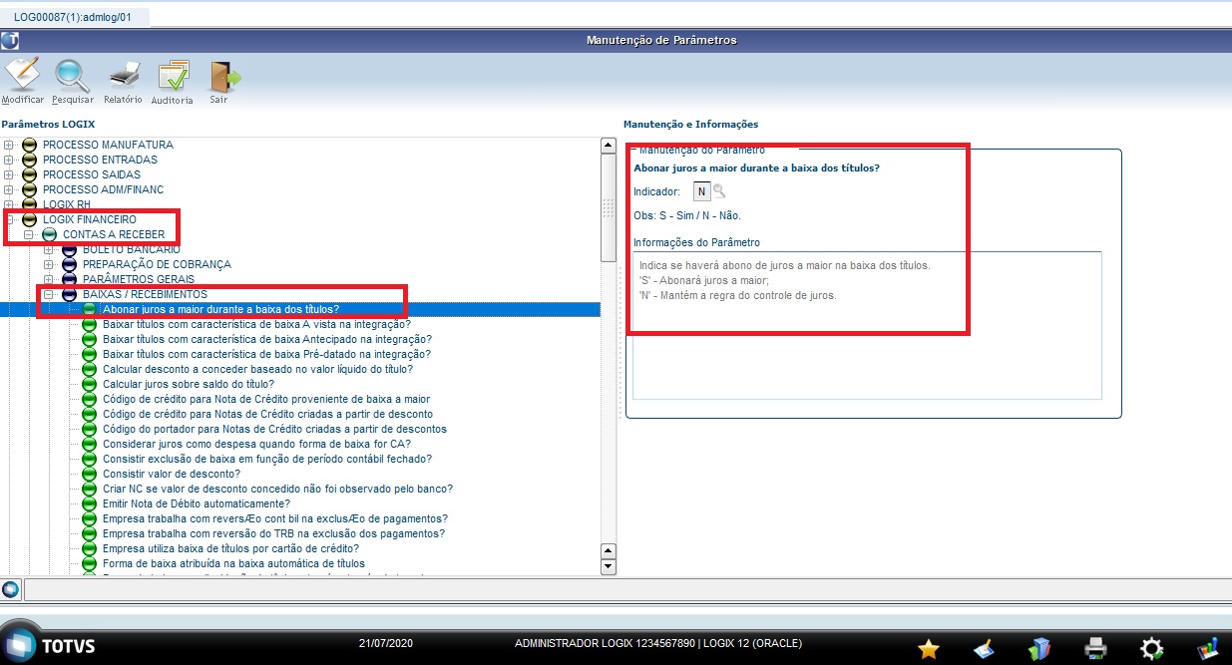
Task: Select 'Emitir Nota de Débito automaticamente?'
Action: pyautogui.click(x=197, y=503)
